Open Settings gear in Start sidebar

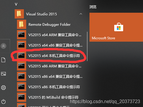pyautogui.click(x=3, y=88)
